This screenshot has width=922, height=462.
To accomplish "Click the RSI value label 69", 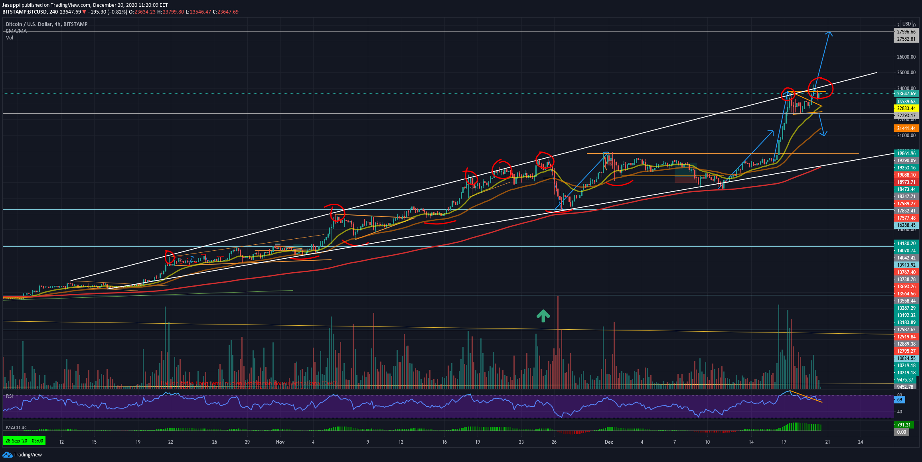I will (900, 400).
